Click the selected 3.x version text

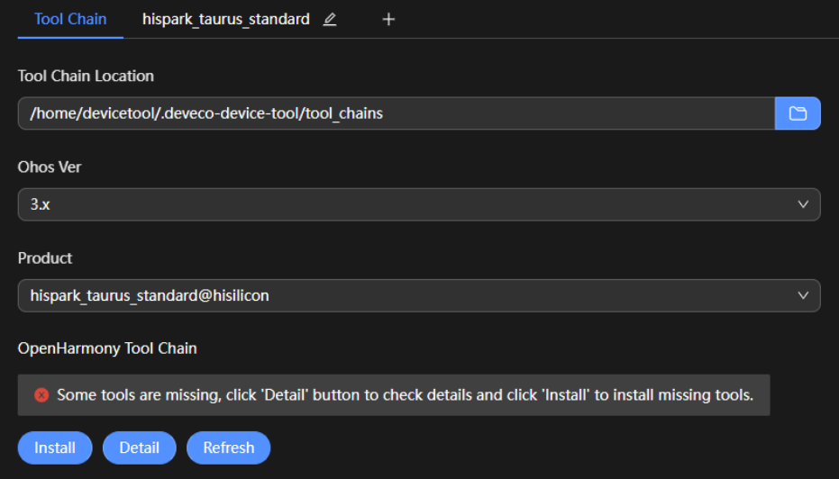coord(41,204)
